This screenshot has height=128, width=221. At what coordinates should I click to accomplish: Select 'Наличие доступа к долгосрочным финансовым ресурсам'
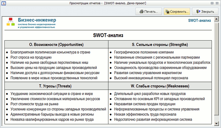pos(55,73)
